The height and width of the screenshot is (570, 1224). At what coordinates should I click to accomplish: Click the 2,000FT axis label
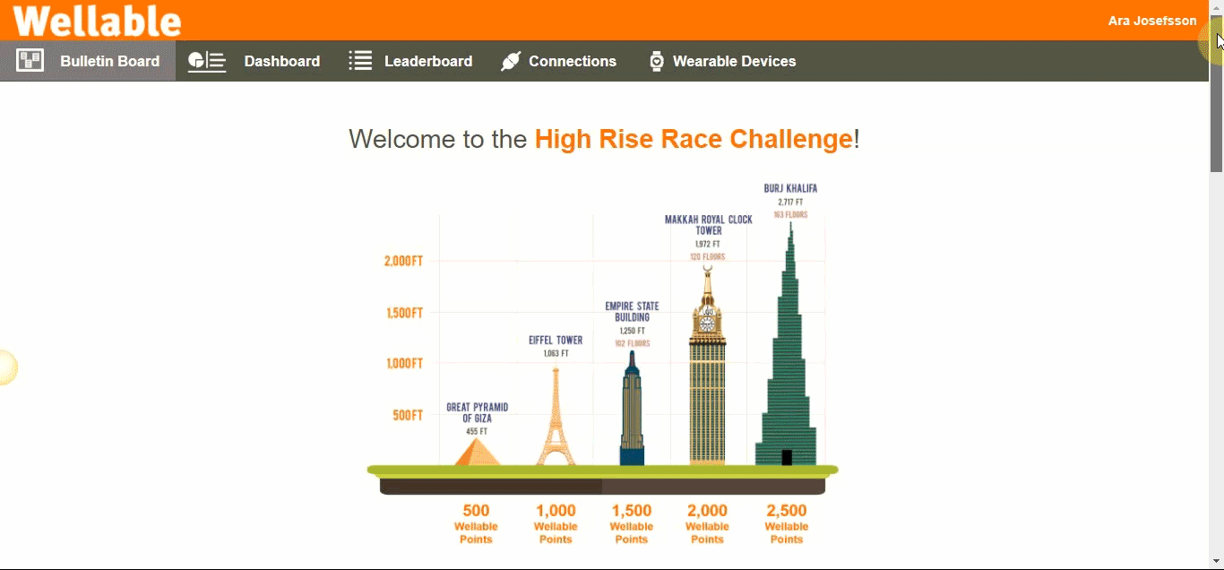[x=403, y=261]
